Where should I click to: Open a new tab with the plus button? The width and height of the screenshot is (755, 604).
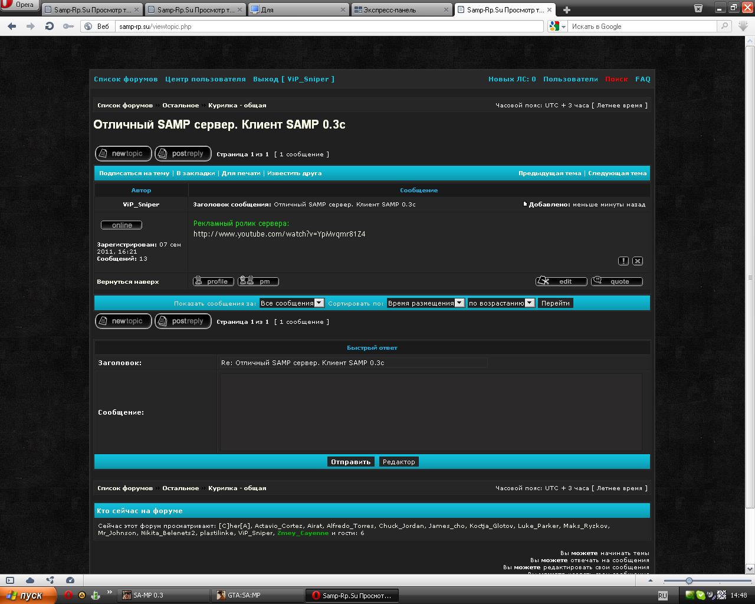pyautogui.click(x=567, y=9)
